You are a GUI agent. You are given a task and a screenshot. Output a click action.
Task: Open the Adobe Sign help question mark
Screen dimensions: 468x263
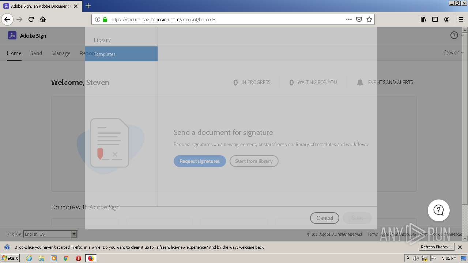454,35
